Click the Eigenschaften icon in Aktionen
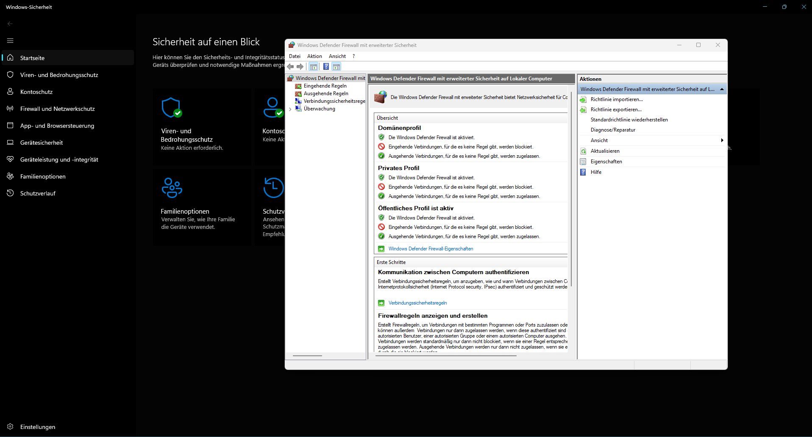 pos(583,162)
